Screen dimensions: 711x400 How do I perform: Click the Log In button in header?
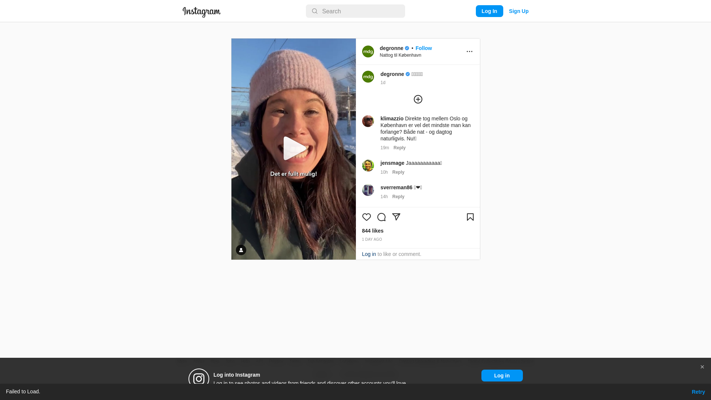pyautogui.click(x=489, y=11)
